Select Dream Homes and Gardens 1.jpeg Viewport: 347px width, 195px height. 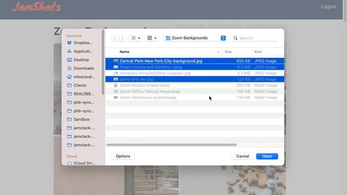[195, 67]
